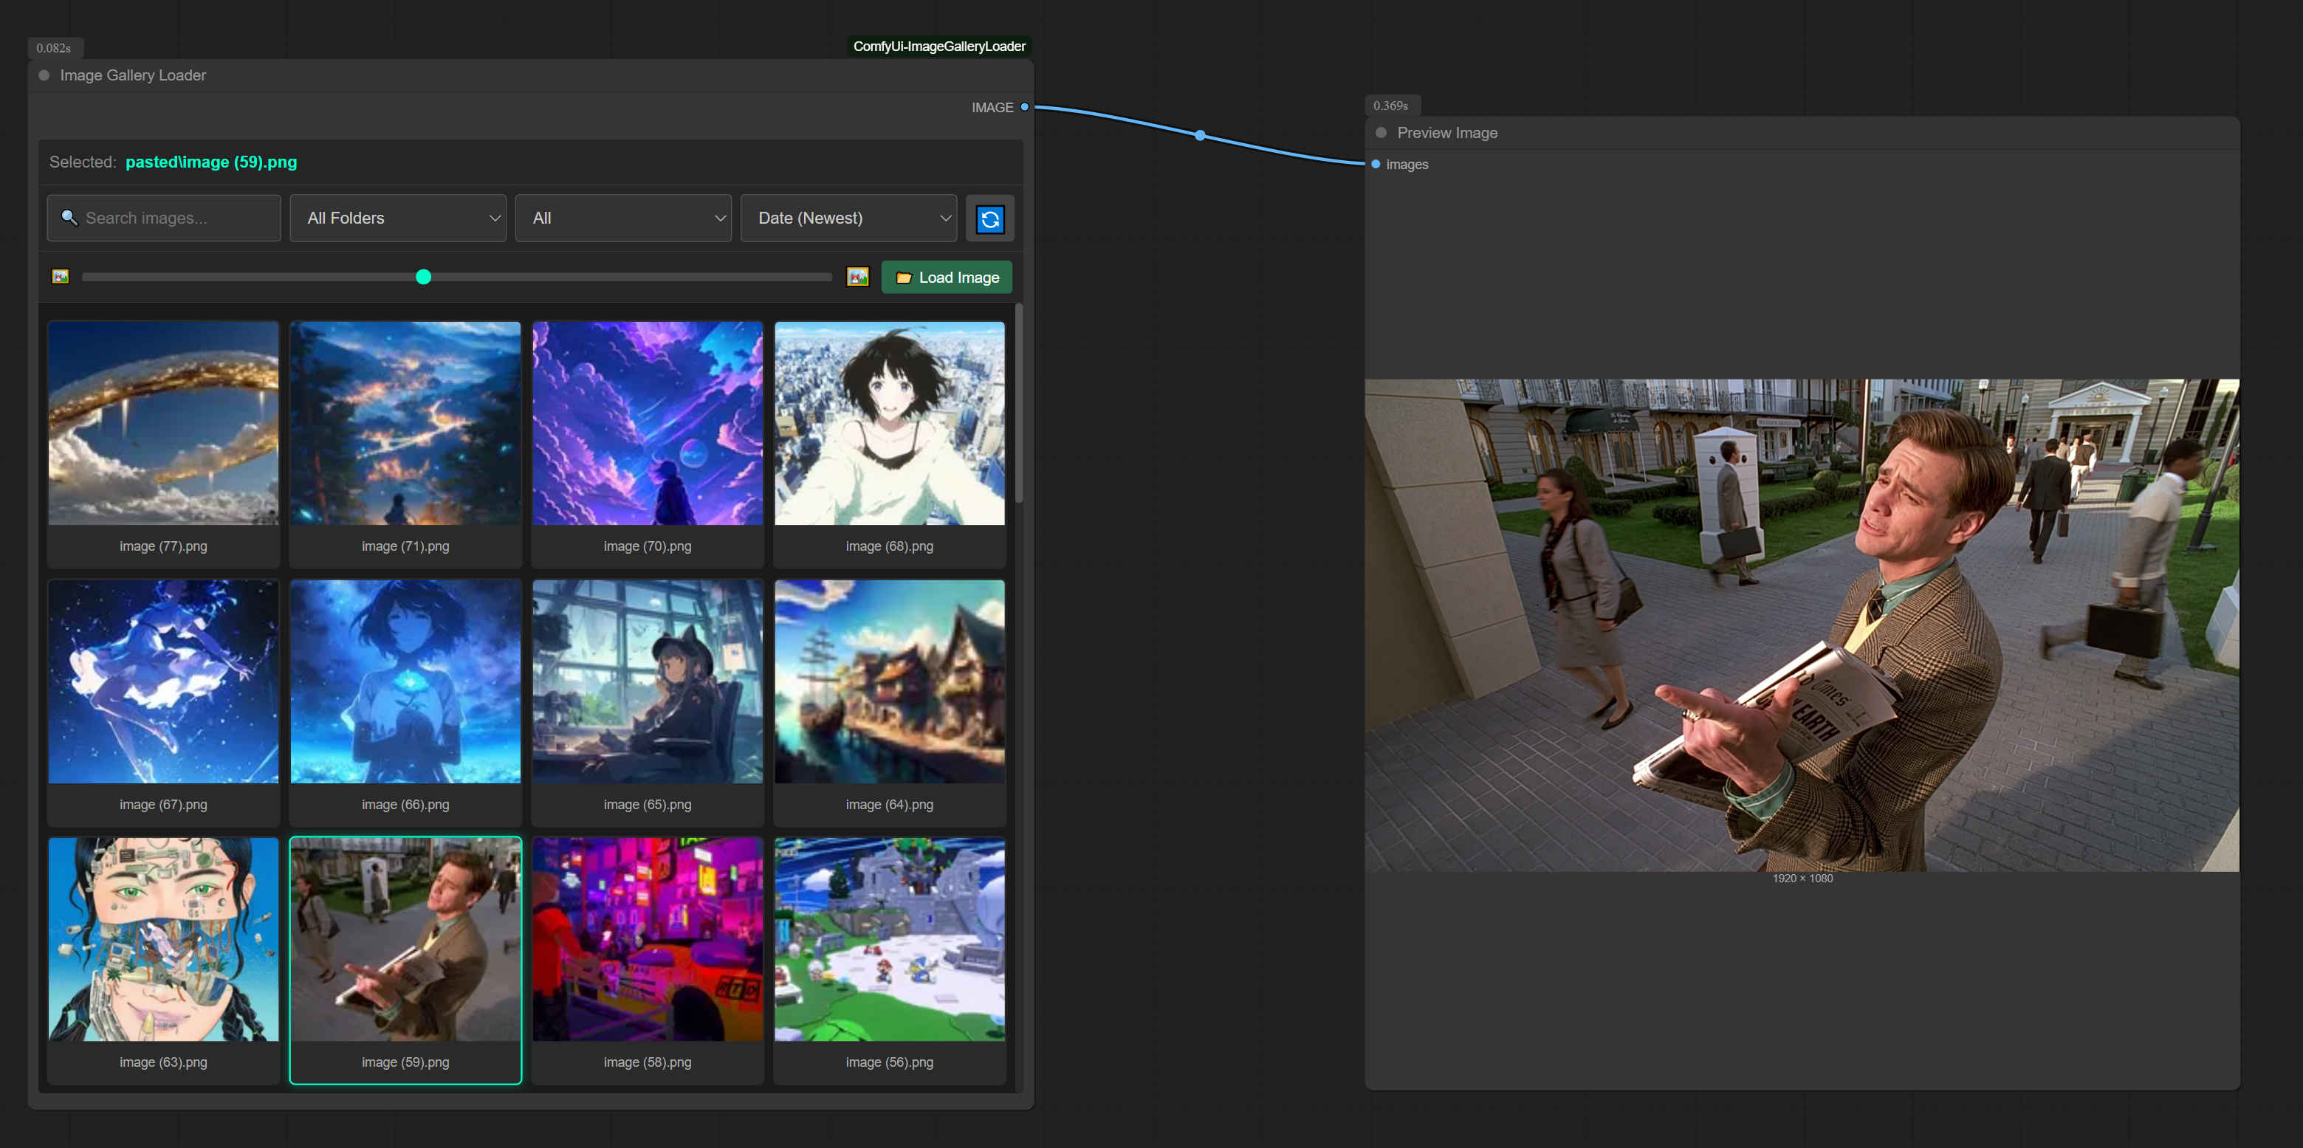Image resolution: width=2303 pixels, height=1148 pixels.
Task: Click the ComfyUi-ImageGalleryLoader badge
Action: pyautogui.click(x=938, y=47)
